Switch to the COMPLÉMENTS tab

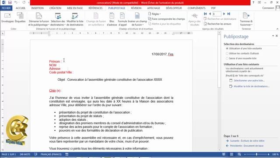pos(196,8)
